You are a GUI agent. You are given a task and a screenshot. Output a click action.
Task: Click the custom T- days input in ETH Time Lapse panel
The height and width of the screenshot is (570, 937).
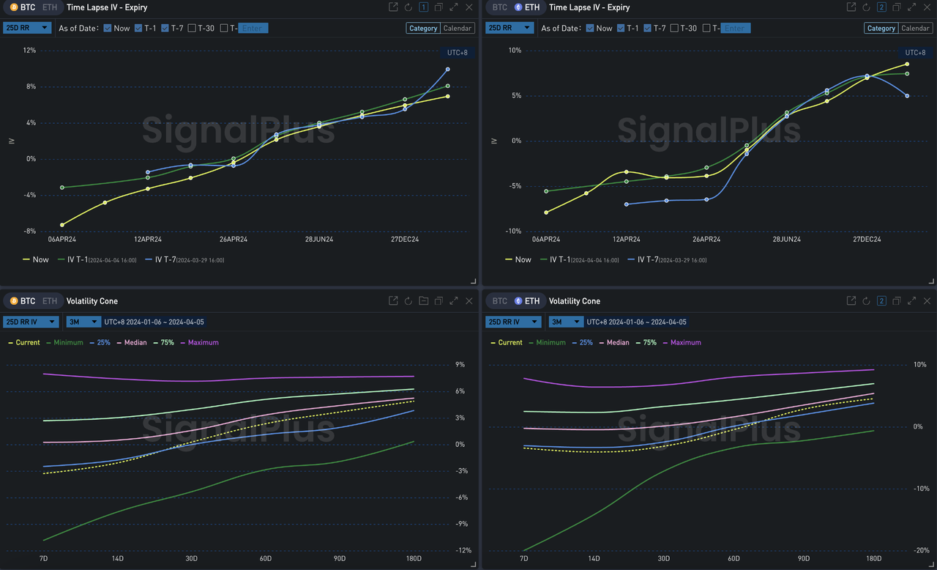coord(735,29)
